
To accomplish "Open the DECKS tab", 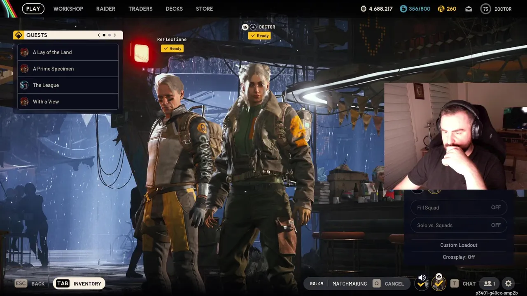I will tap(174, 9).
